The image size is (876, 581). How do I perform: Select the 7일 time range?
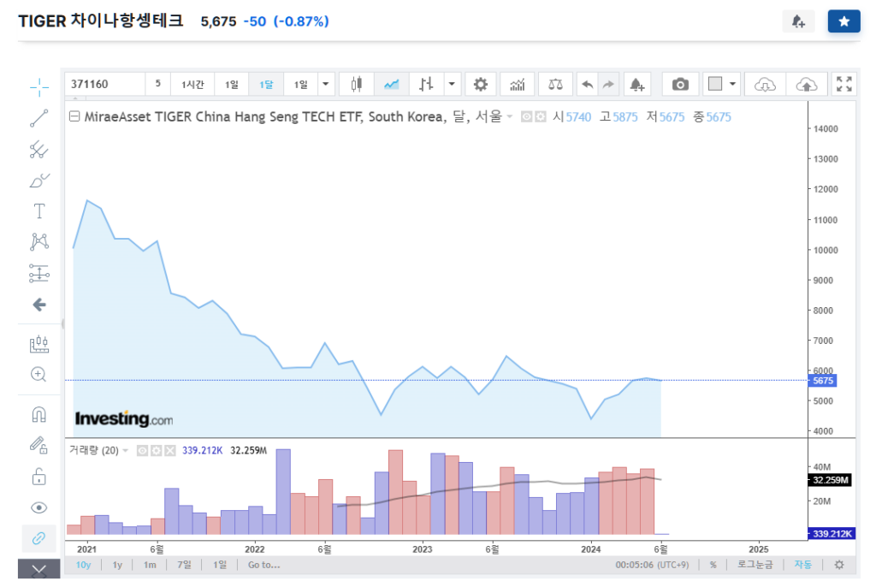[x=184, y=565]
